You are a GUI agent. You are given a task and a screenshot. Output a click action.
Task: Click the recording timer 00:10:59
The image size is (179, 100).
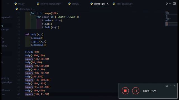point(149,91)
